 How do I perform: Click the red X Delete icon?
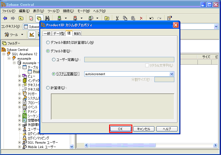pos(141,18)
